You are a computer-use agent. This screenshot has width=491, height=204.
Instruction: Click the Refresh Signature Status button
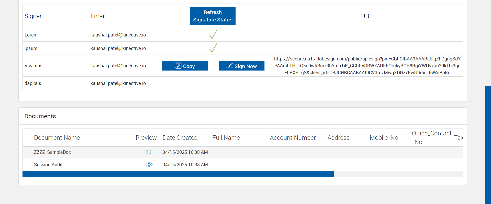pos(213,16)
